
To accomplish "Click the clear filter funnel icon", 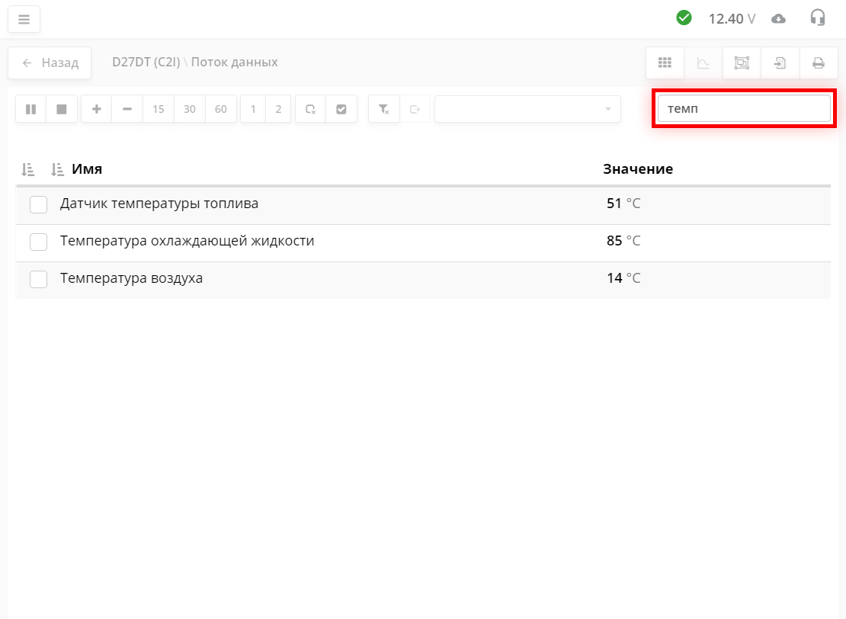I will pyautogui.click(x=384, y=109).
